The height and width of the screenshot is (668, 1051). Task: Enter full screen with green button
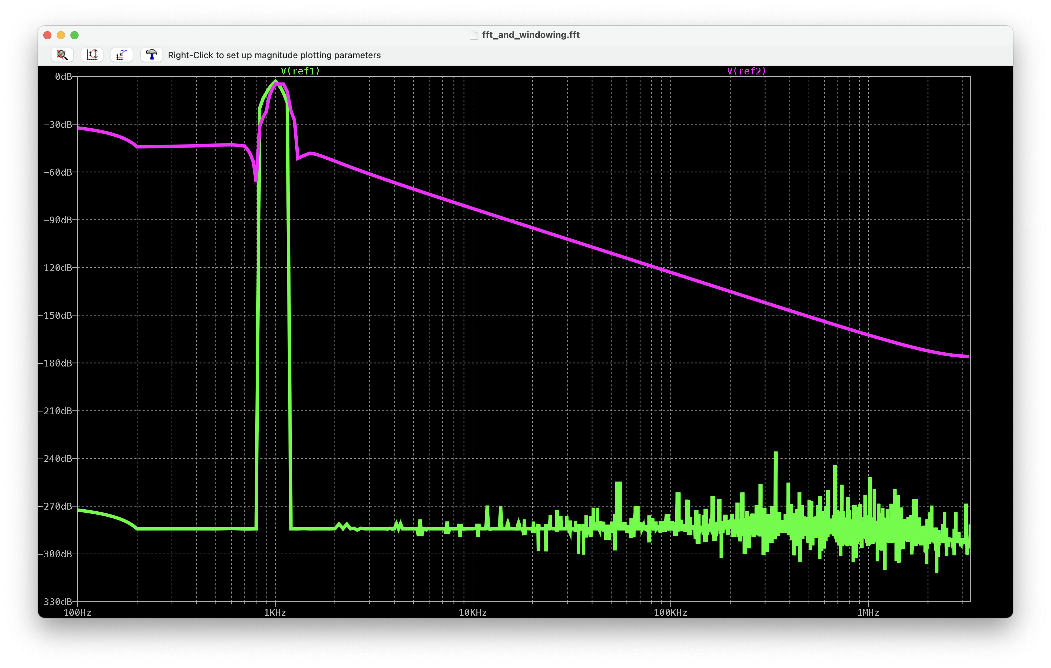pos(74,35)
